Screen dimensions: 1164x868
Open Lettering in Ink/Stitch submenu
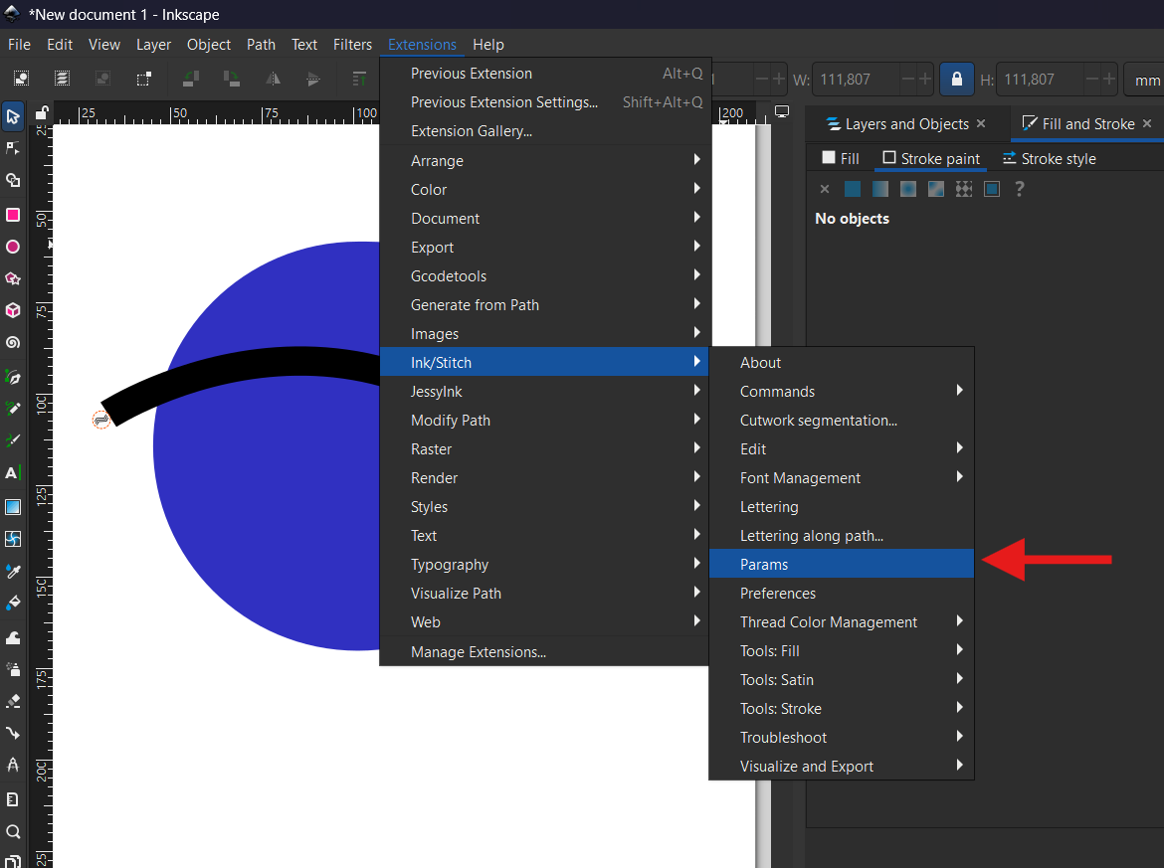point(841,506)
